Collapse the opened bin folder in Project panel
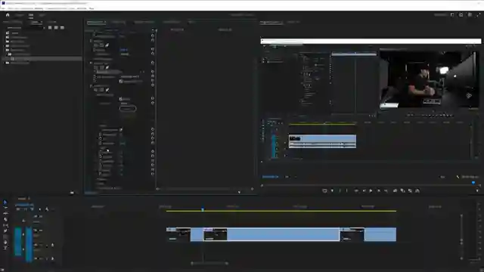Image resolution: width=484 pixels, height=272 pixels. coord(7,54)
